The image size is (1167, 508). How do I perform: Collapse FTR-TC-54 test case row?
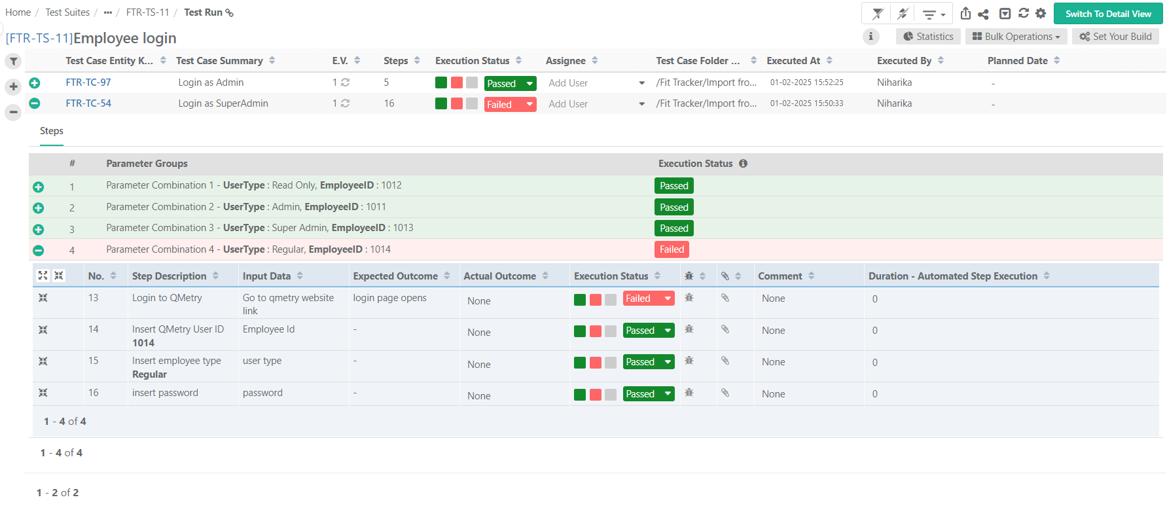[35, 103]
